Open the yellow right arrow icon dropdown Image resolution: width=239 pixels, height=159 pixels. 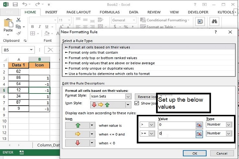point(92,134)
